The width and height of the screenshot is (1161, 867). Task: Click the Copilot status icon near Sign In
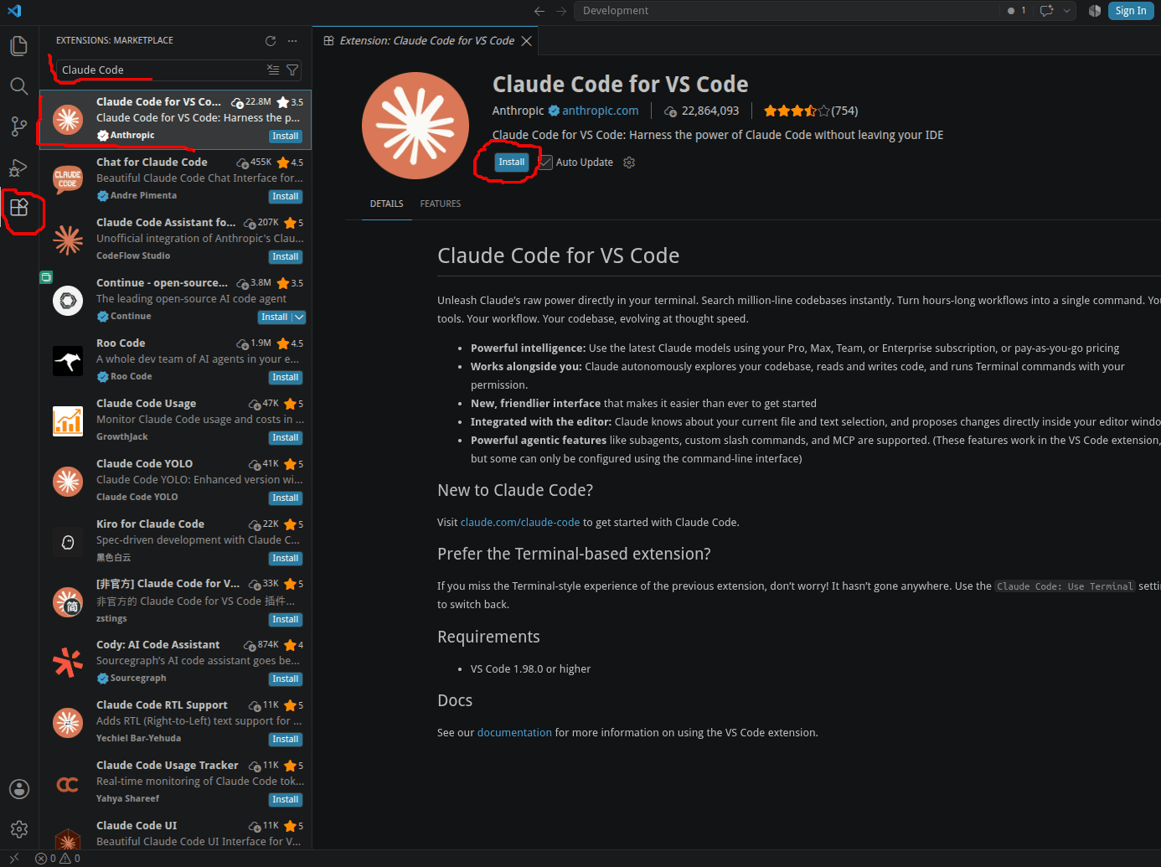(x=1095, y=11)
